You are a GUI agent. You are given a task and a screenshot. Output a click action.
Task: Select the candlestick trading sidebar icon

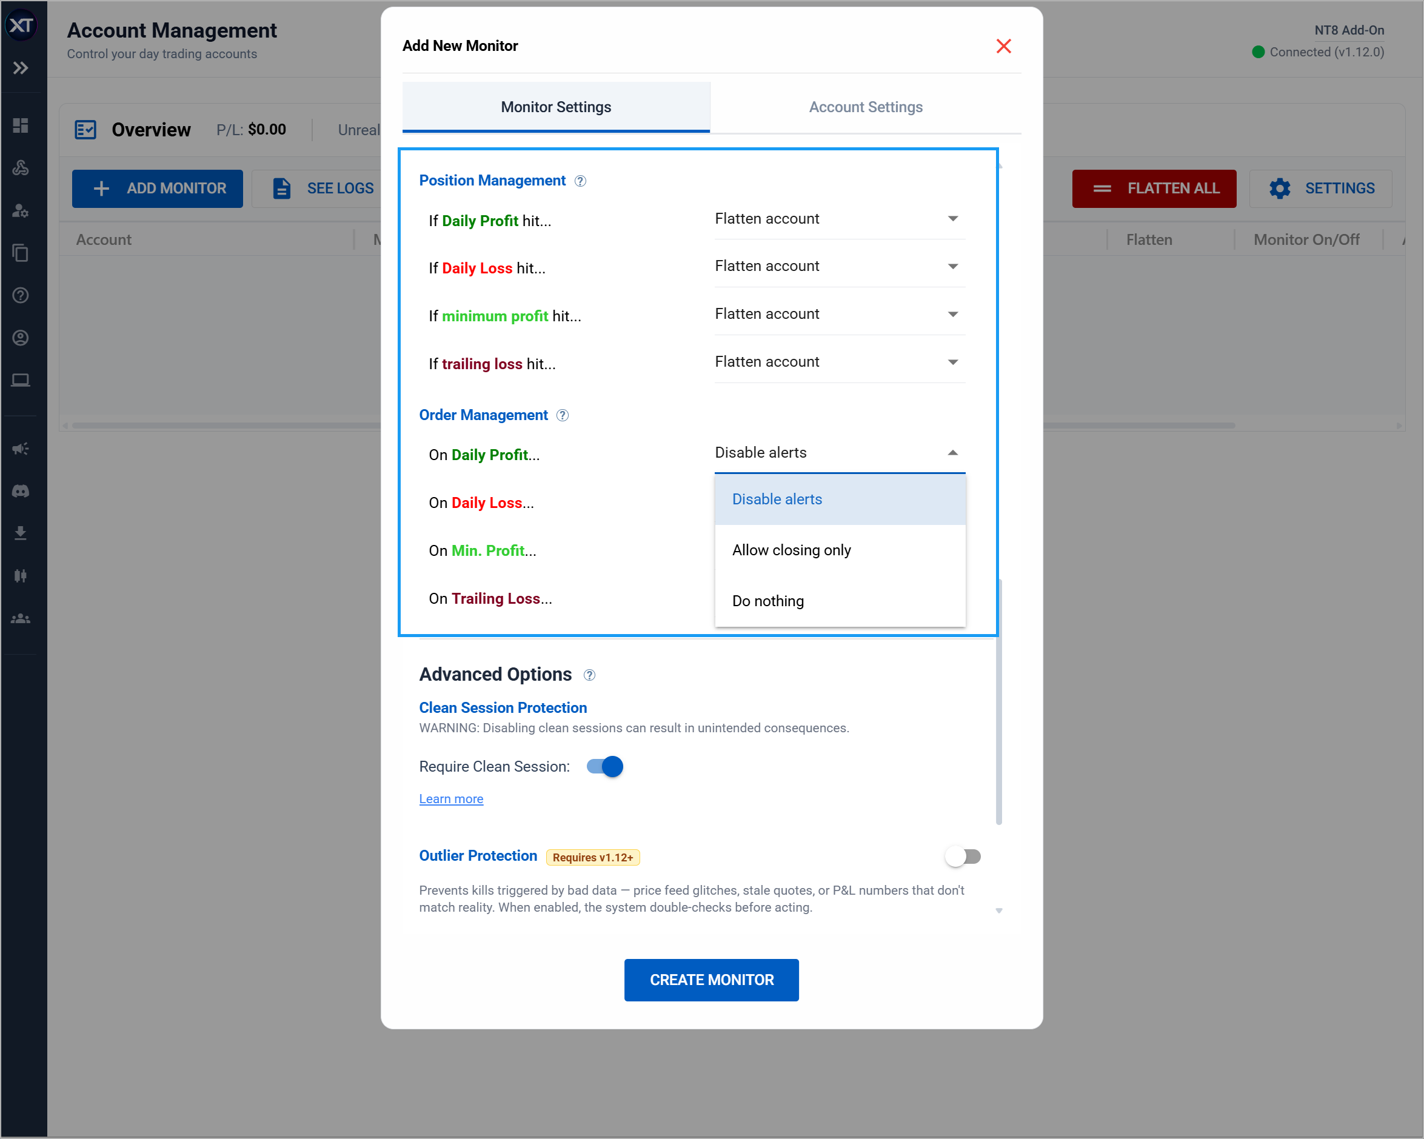[x=21, y=575]
